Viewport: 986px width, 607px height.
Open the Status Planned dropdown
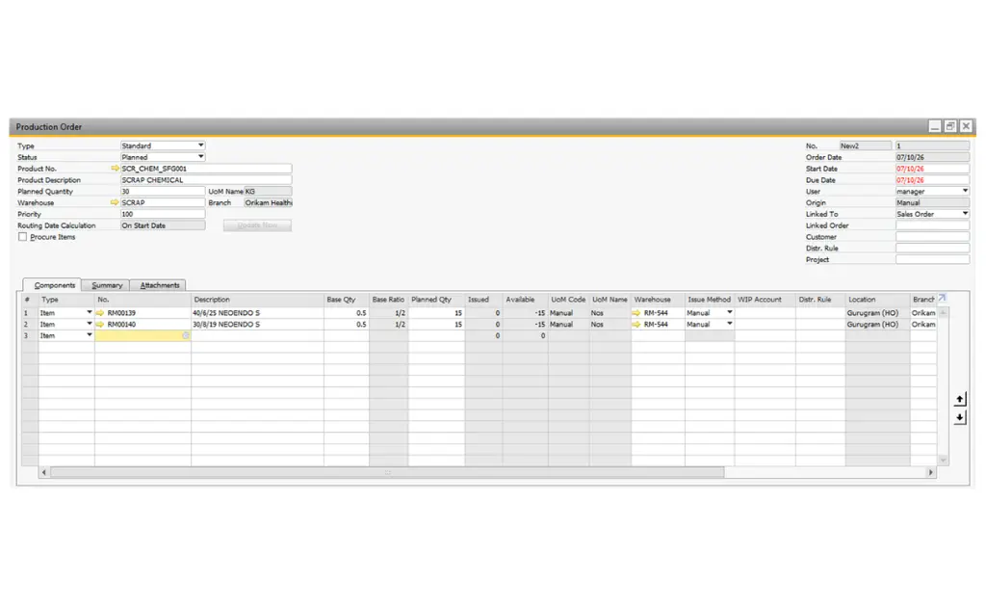pyautogui.click(x=200, y=157)
